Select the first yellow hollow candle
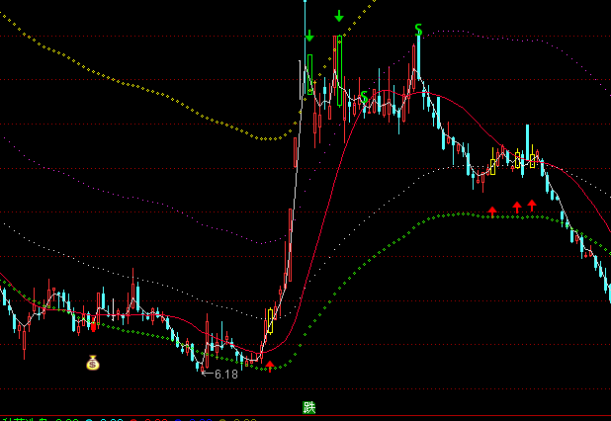The width and height of the screenshot is (611, 421). click(492, 166)
